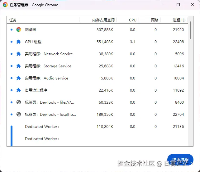Click memory value 110,204K
Viewport: 200px width, 172px height.
point(105,126)
